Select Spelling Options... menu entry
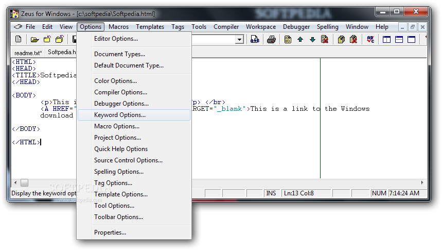The width and height of the screenshot is (442, 250). (x=134, y=172)
